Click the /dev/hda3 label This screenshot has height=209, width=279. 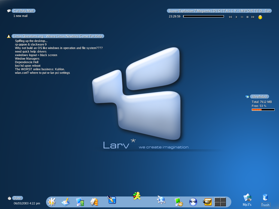[x=260, y=97]
